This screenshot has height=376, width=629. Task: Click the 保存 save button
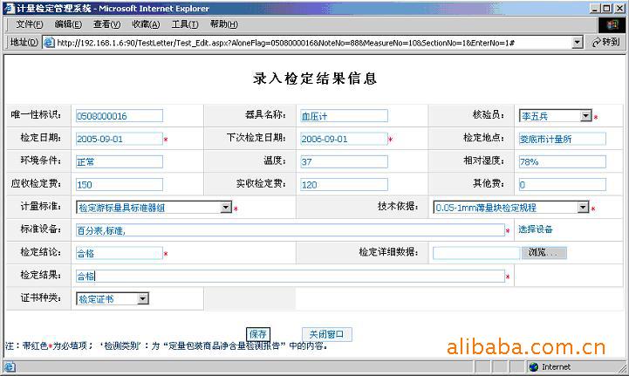[258, 334]
